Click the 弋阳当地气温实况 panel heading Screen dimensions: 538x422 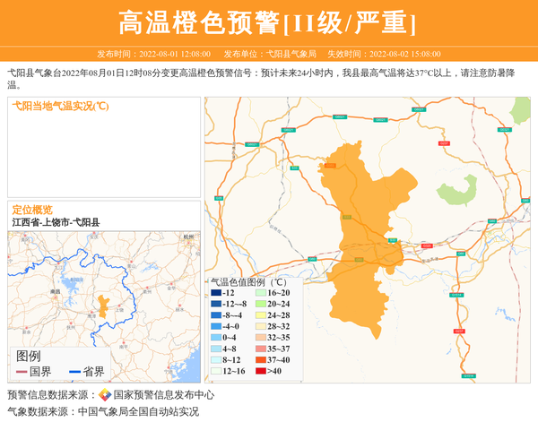[59, 106]
